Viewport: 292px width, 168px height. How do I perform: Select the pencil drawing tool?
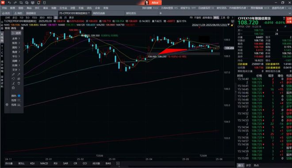pyautogui.click(x=13, y=74)
